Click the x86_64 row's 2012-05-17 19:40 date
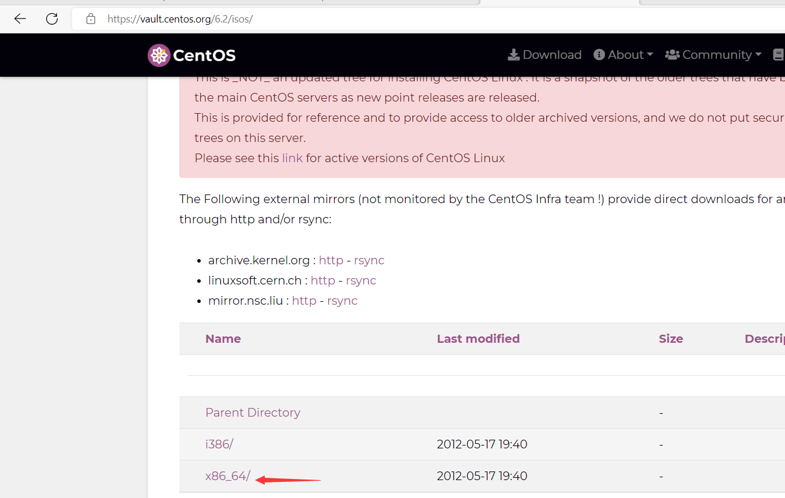The width and height of the screenshot is (785, 498). tap(482, 476)
